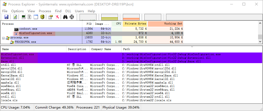This screenshot has width=263, height=111.
Task: Select the KernelBase.dll row
Action: (131, 76)
